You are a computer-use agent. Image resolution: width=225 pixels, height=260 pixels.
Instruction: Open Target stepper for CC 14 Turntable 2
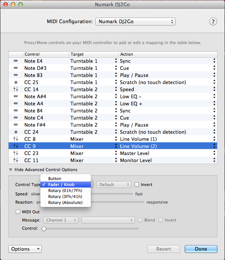click(x=116, y=89)
